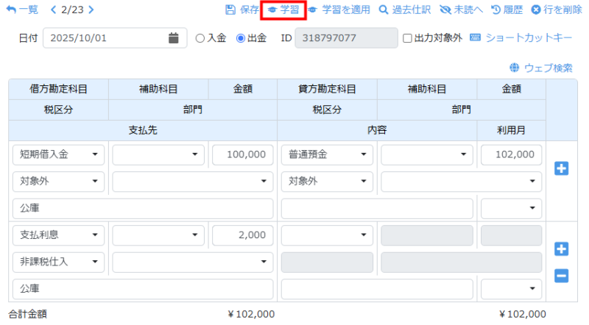Click the 100,000 debit amount field

point(240,155)
